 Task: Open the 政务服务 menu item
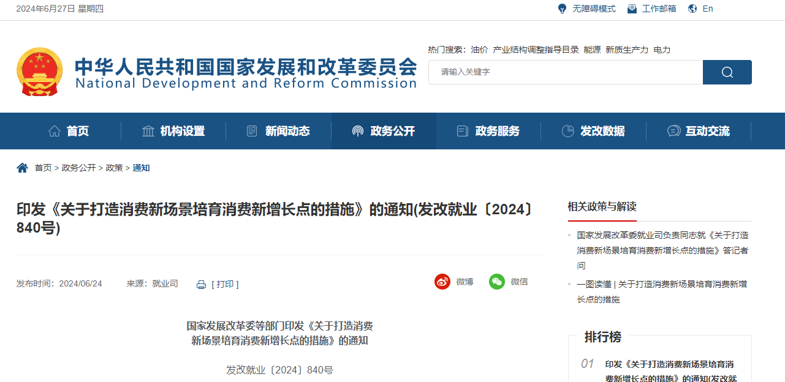[x=498, y=131]
